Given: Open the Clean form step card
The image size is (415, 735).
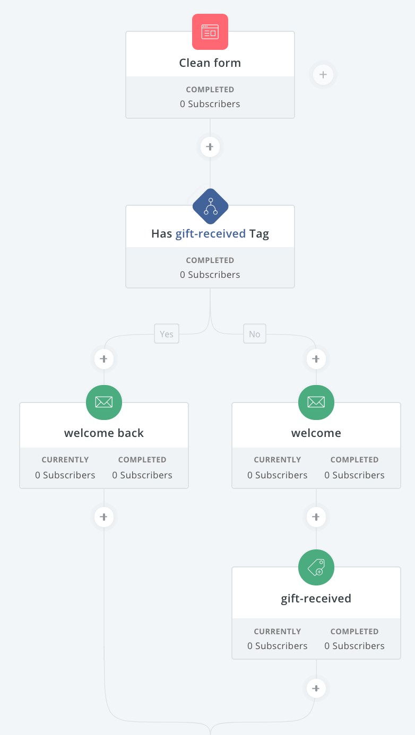Looking at the screenshot, I should click(210, 63).
